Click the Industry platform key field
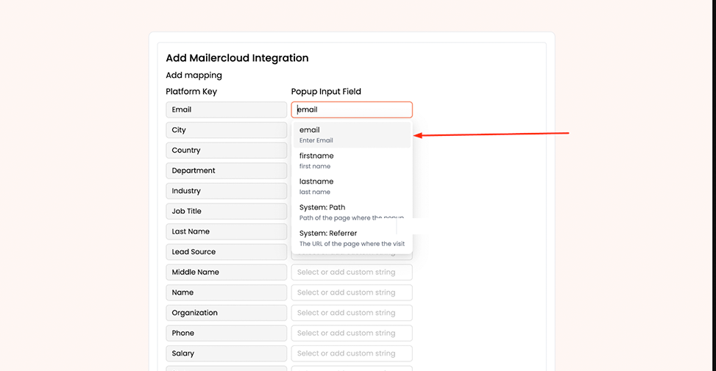This screenshot has height=371, width=716. coord(227,191)
